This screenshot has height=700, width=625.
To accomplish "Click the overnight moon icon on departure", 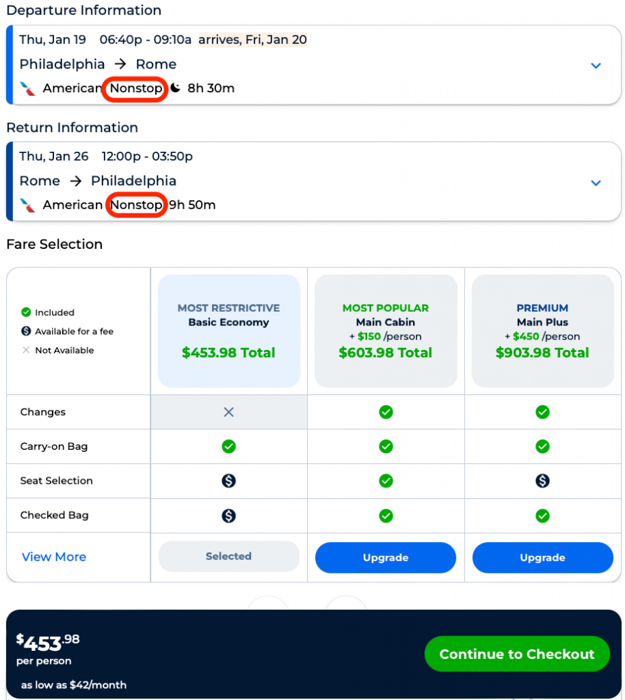I will (x=176, y=88).
